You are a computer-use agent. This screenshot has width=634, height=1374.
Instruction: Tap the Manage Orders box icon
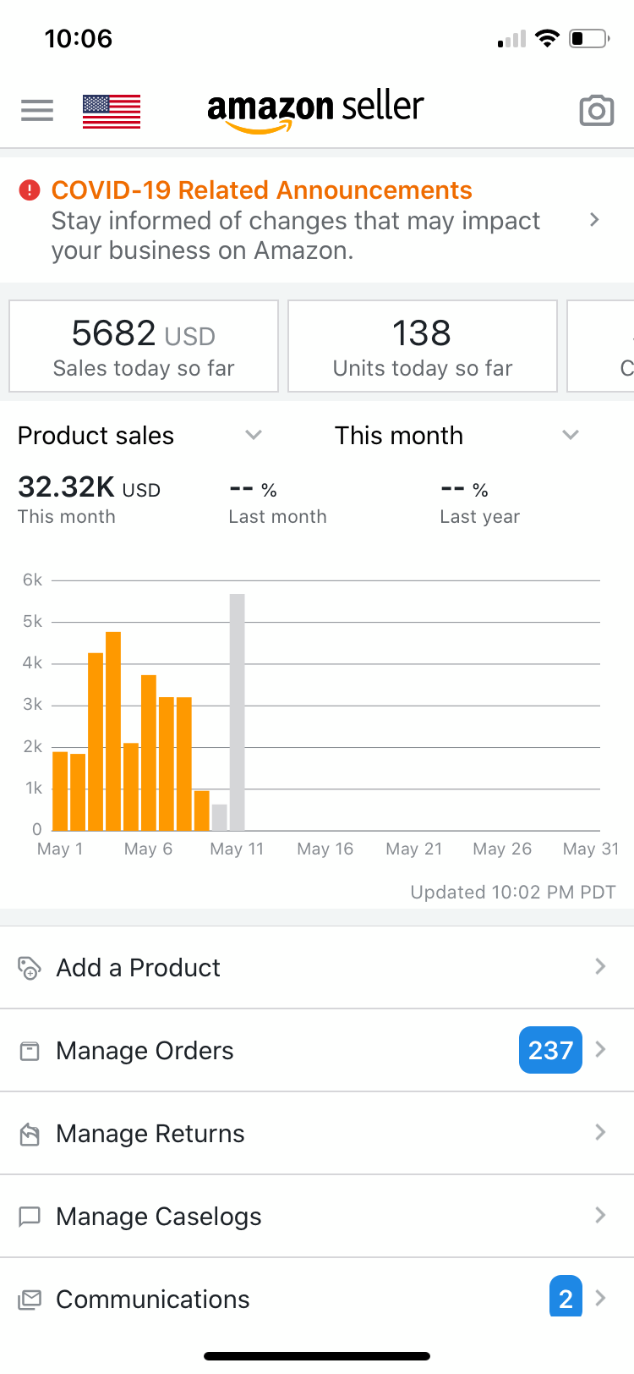[x=30, y=1051]
